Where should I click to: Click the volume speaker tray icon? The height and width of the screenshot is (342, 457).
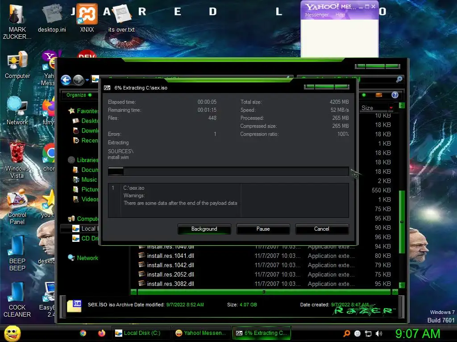click(x=379, y=334)
